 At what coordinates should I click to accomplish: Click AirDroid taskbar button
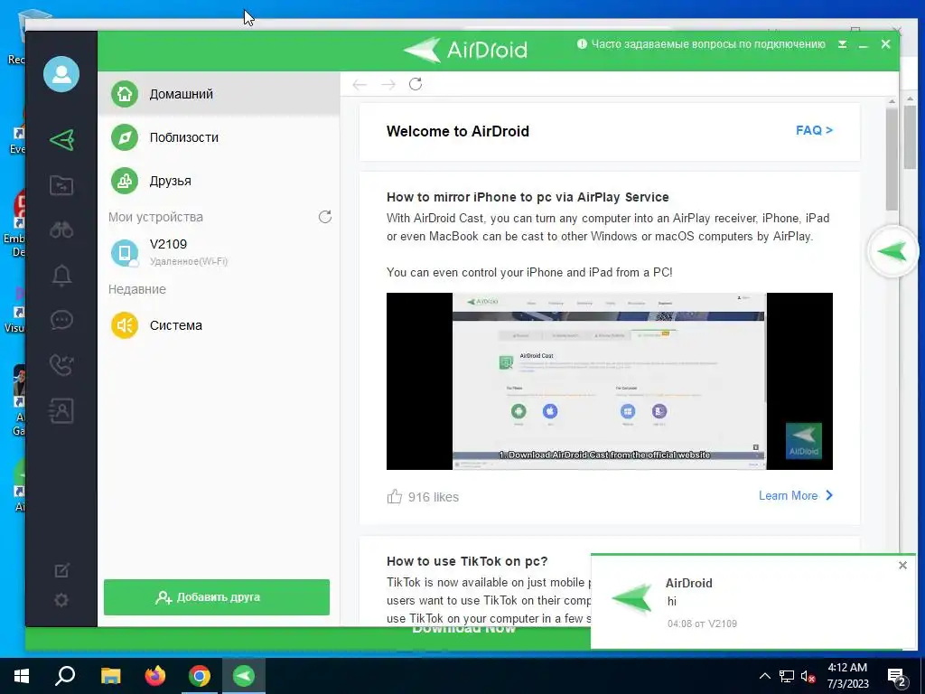[x=244, y=676]
